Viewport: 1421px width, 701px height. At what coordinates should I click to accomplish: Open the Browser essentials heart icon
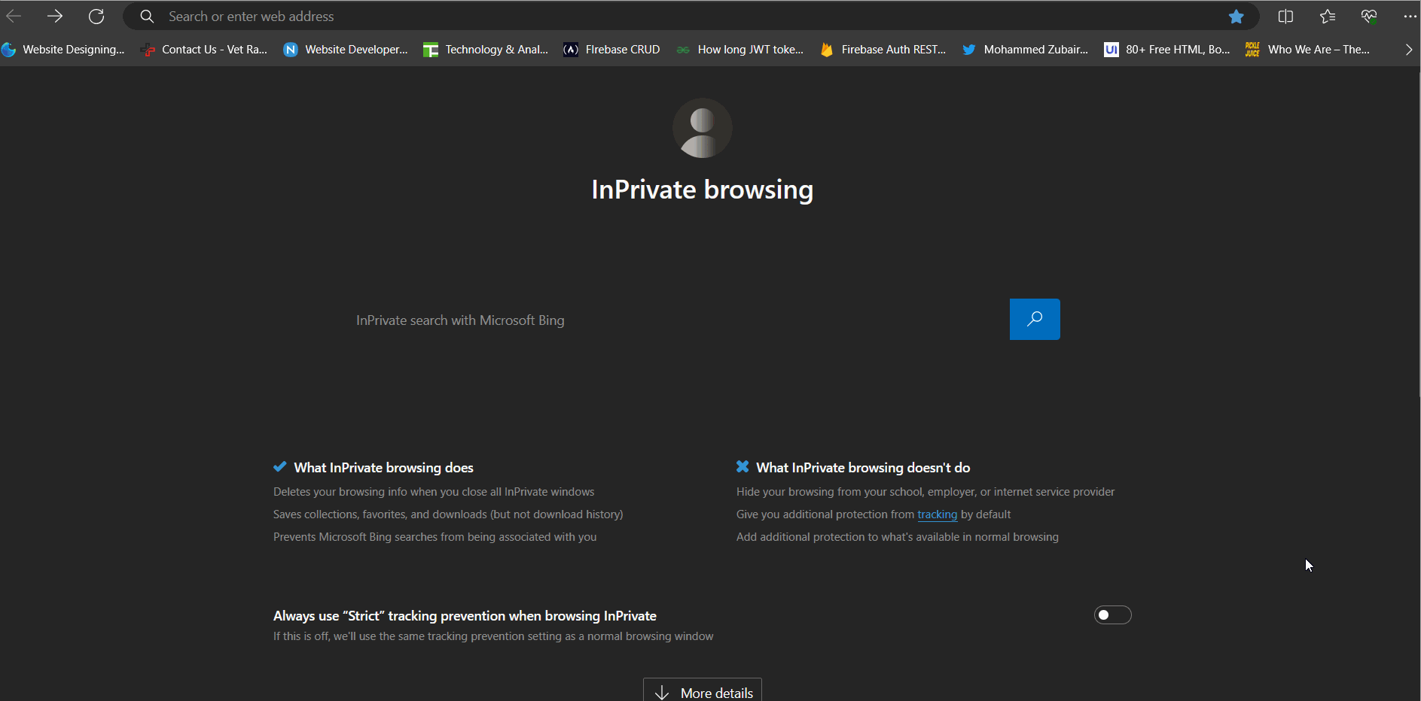(1369, 17)
